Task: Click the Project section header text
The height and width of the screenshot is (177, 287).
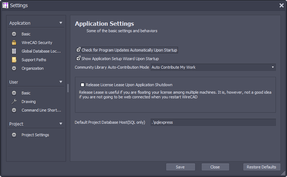Action: 16,124
